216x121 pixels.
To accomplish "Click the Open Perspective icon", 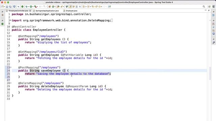I will (x=209, y=7).
